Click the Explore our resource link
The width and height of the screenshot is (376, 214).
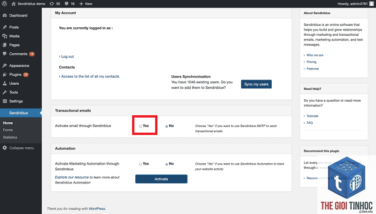pyautogui.click(x=72, y=177)
